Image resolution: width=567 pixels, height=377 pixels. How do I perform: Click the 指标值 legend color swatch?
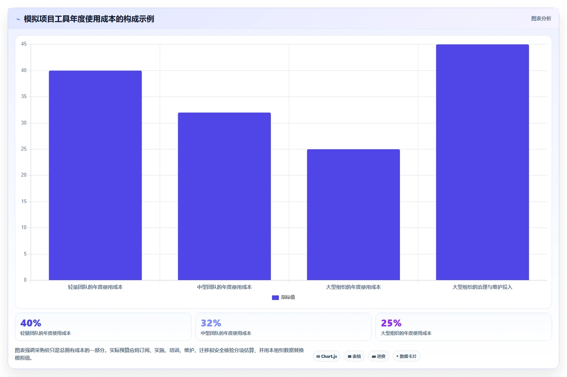[x=275, y=297]
